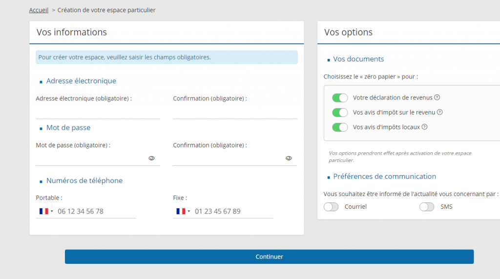Click the 'Choisissez le « zéro papier » pour :' text

(371, 77)
